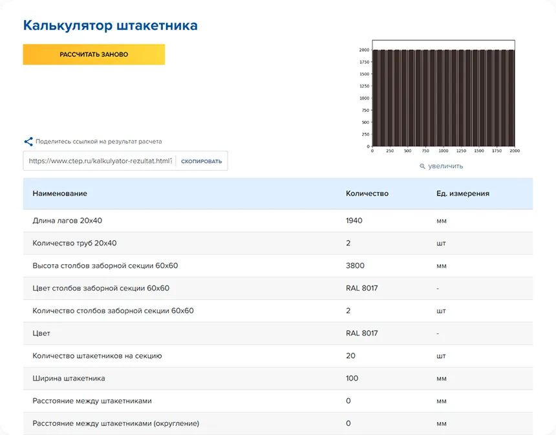Click the 'Цвет' row label

coord(41,333)
